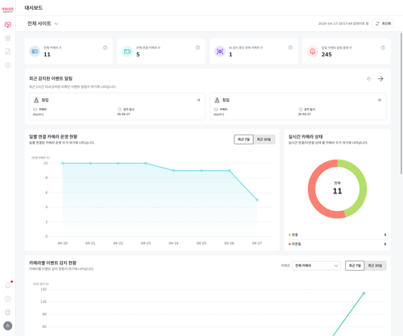
Task: Click the last-updated timestamp 2026-04-27
Action: point(343,23)
